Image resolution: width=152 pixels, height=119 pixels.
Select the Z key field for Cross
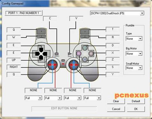[x=113, y=59]
